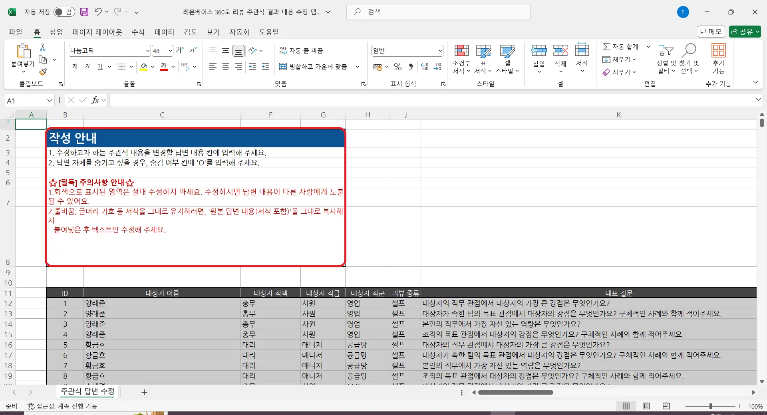Add a new sheet with plus button
Image resolution: width=767 pixels, height=415 pixels.
(144, 392)
